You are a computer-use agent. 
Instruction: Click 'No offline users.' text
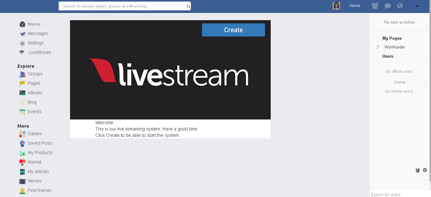399,72
